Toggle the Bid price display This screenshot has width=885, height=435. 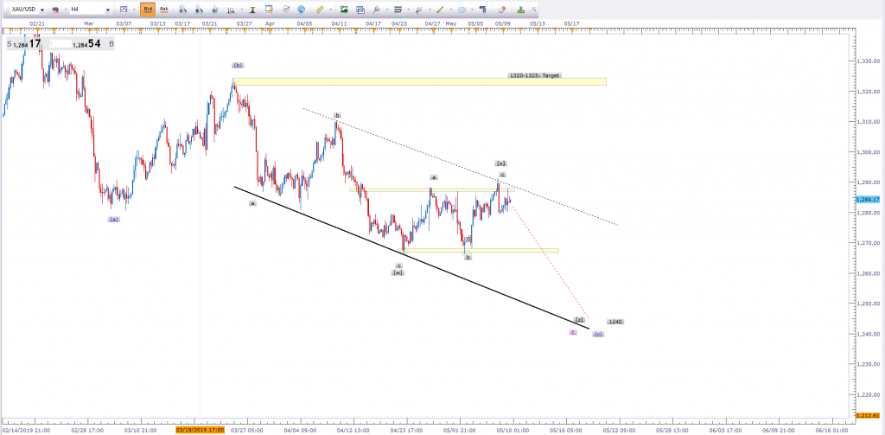[148, 9]
